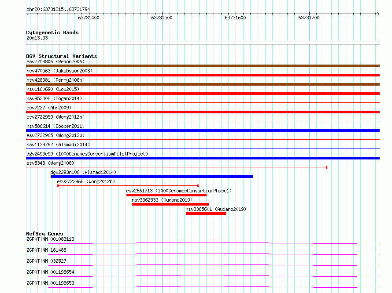Open the esv2722965 (Wong2012b) label
Screen dimensions: 392x293
pos(55,135)
